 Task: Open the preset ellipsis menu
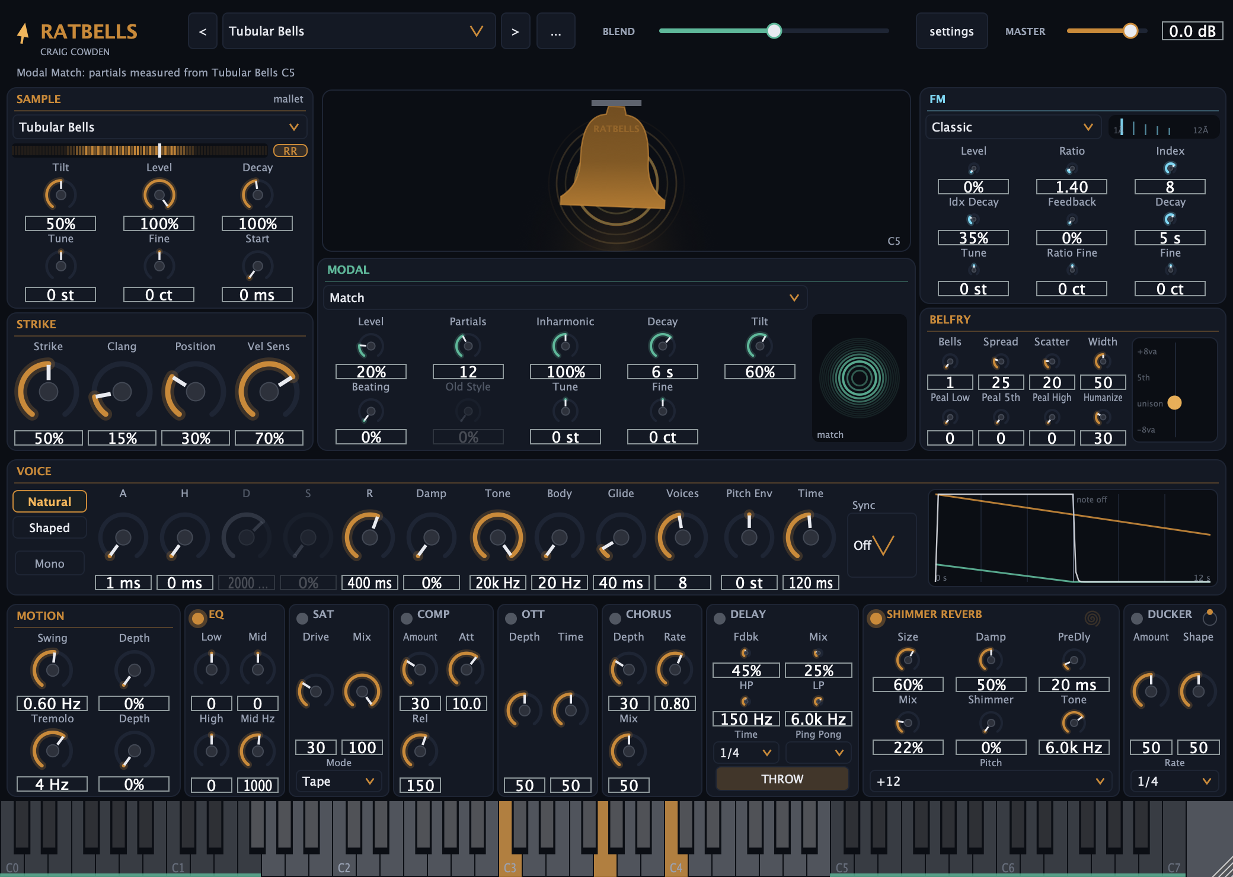555,31
